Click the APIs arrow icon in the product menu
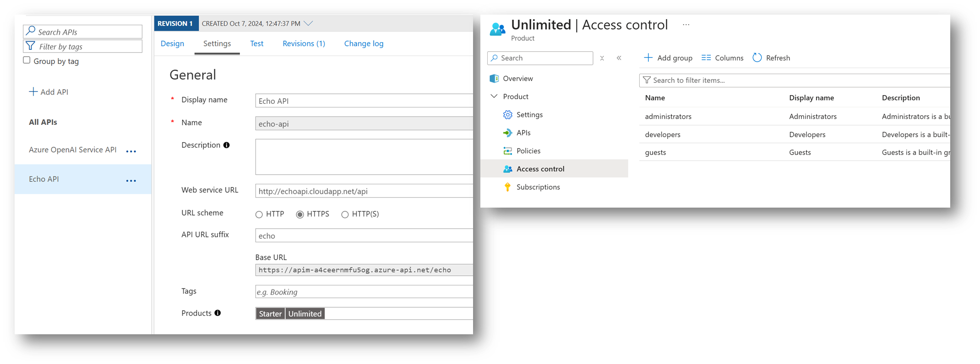Viewport: 980px width, 364px height. pyautogui.click(x=507, y=133)
